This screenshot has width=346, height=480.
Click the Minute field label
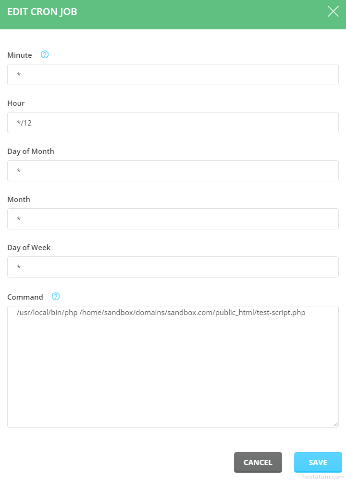point(20,55)
